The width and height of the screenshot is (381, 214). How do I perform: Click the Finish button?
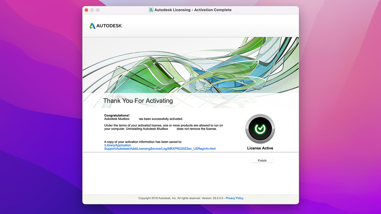point(262,160)
